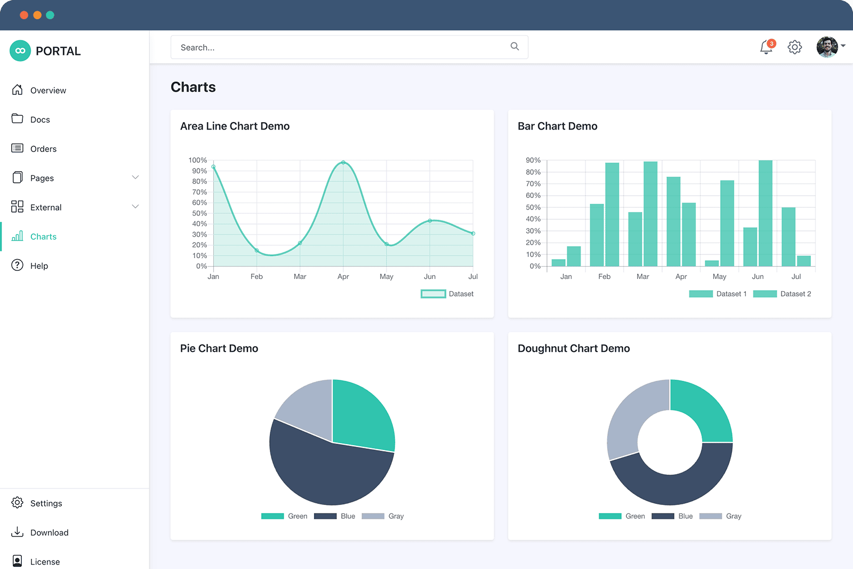Open notifications with the bell icon
The width and height of the screenshot is (853, 569).
[x=767, y=47]
